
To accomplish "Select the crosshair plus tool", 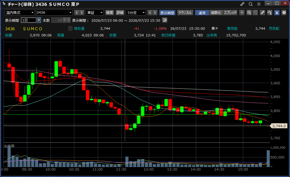I will pyautogui.click(x=242, y=12).
